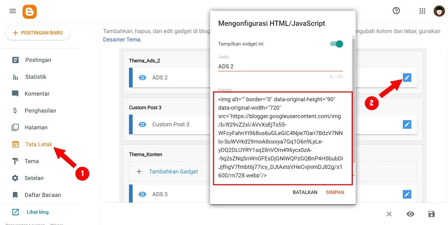Image resolution: width=448 pixels, height=225 pixels.
Task: Click the Lihat blog link
Action: 38,212
